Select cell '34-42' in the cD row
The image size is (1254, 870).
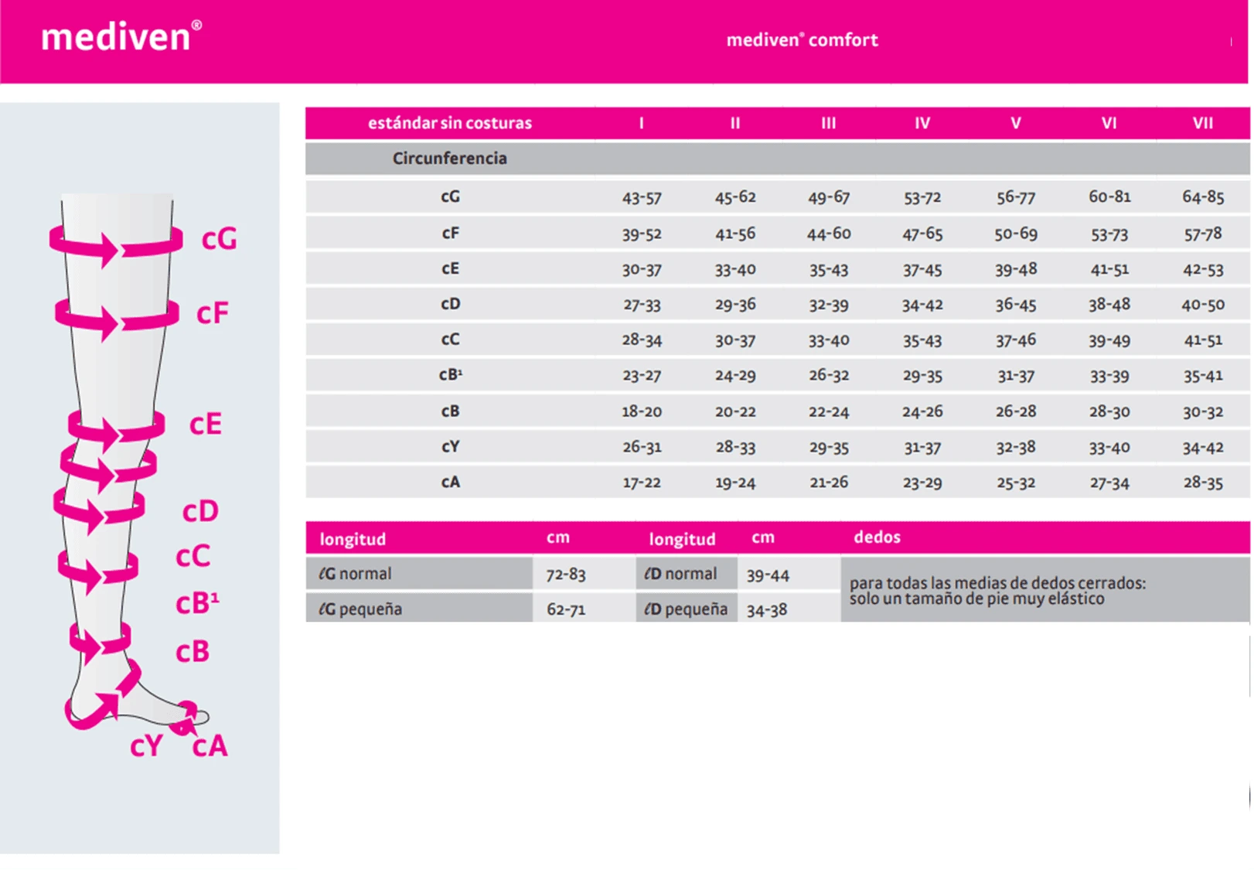point(922,305)
